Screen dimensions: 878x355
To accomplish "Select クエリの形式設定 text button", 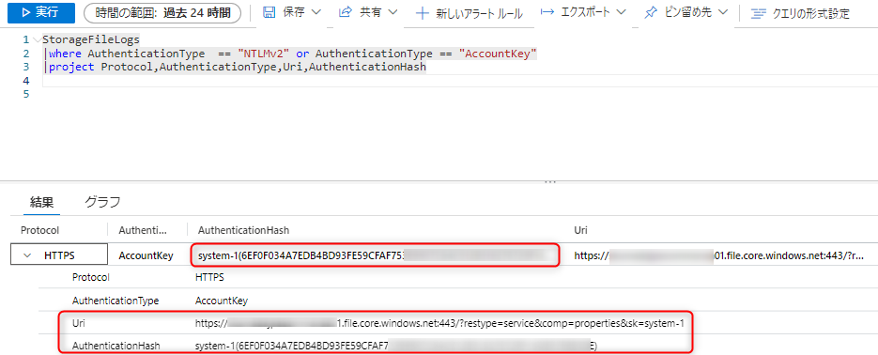I will pyautogui.click(x=810, y=14).
